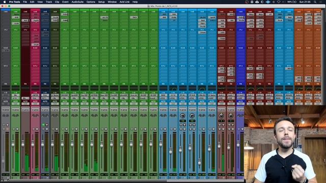
Task: Click the cloud status icon in menu bar
Action: 257,2
